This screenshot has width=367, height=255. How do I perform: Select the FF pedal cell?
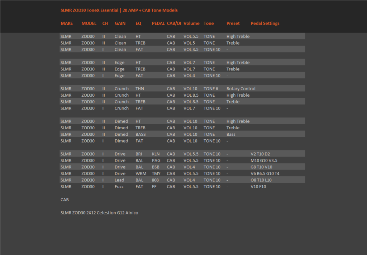tap(154, 187)
